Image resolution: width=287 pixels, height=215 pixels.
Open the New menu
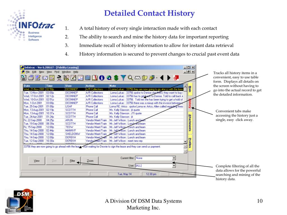[x=41, y=72]
